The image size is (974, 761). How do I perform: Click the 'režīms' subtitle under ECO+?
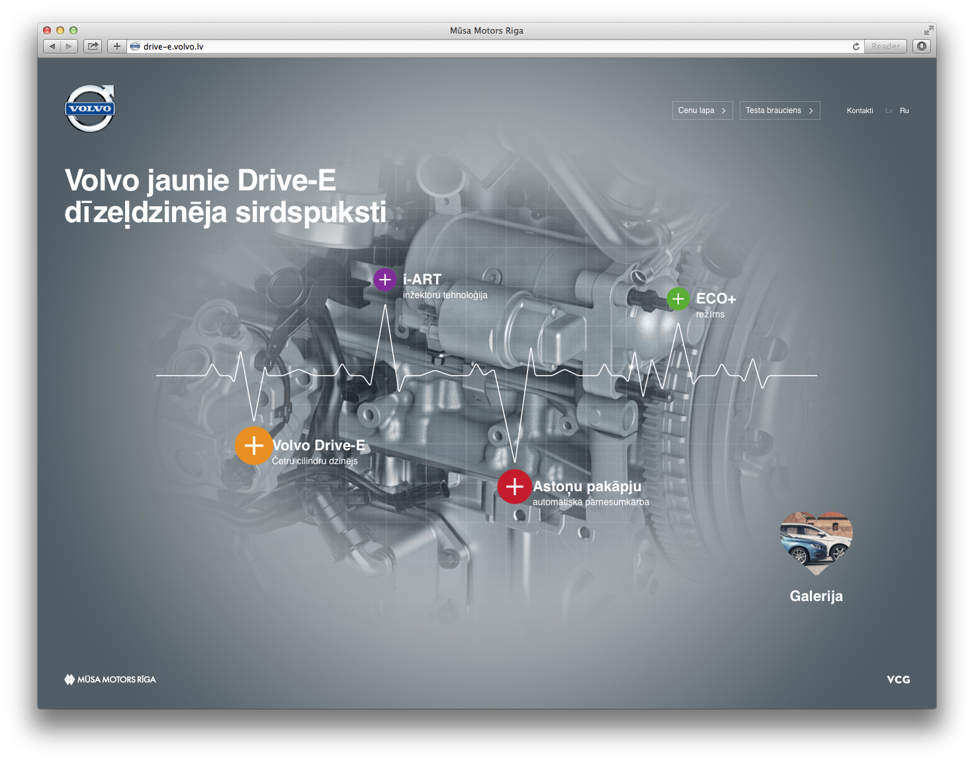coord(710,314)
